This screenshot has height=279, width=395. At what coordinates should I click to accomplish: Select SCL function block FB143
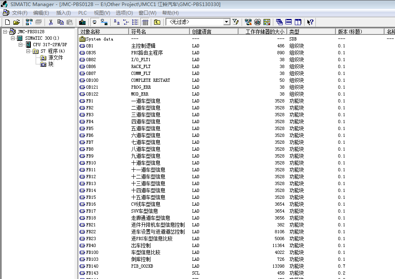[x=89, y=273]
